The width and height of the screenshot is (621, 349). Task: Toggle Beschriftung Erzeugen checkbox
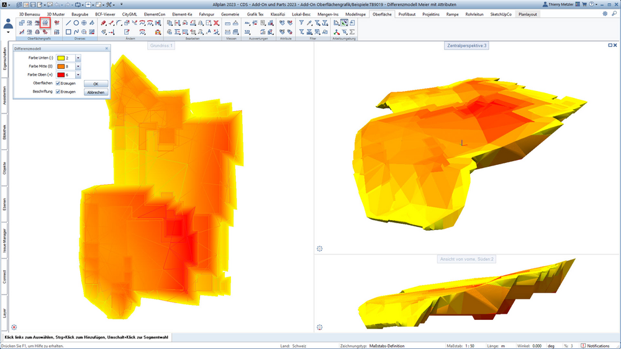pyautogui.click(x=58, y=92)
